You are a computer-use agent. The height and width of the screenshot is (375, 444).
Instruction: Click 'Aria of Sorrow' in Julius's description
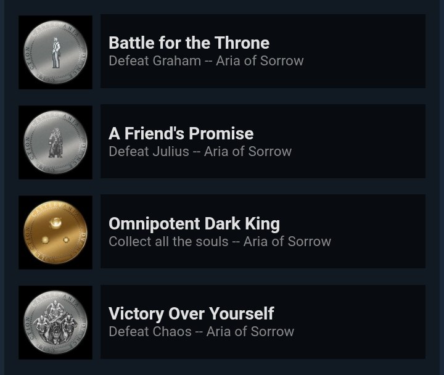(248, 151)
